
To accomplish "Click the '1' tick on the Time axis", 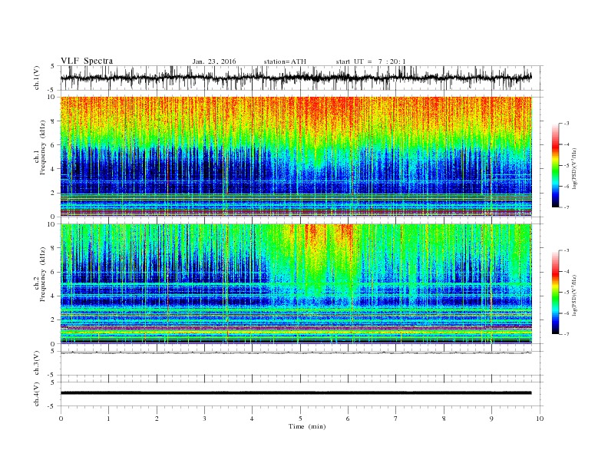I will (108, 419).
